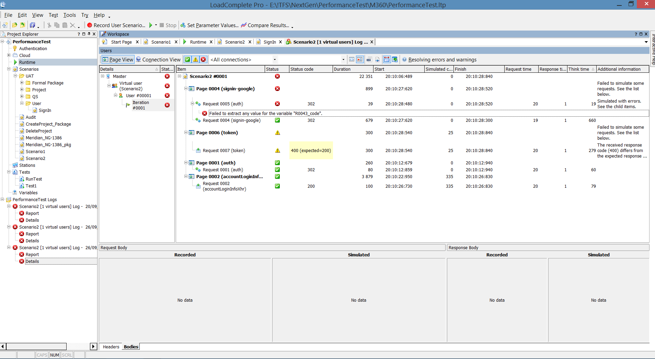The height and width of the screenshot is (359, 655).
Task: Open Resolving errors and warnings help link
Action: 442,59
